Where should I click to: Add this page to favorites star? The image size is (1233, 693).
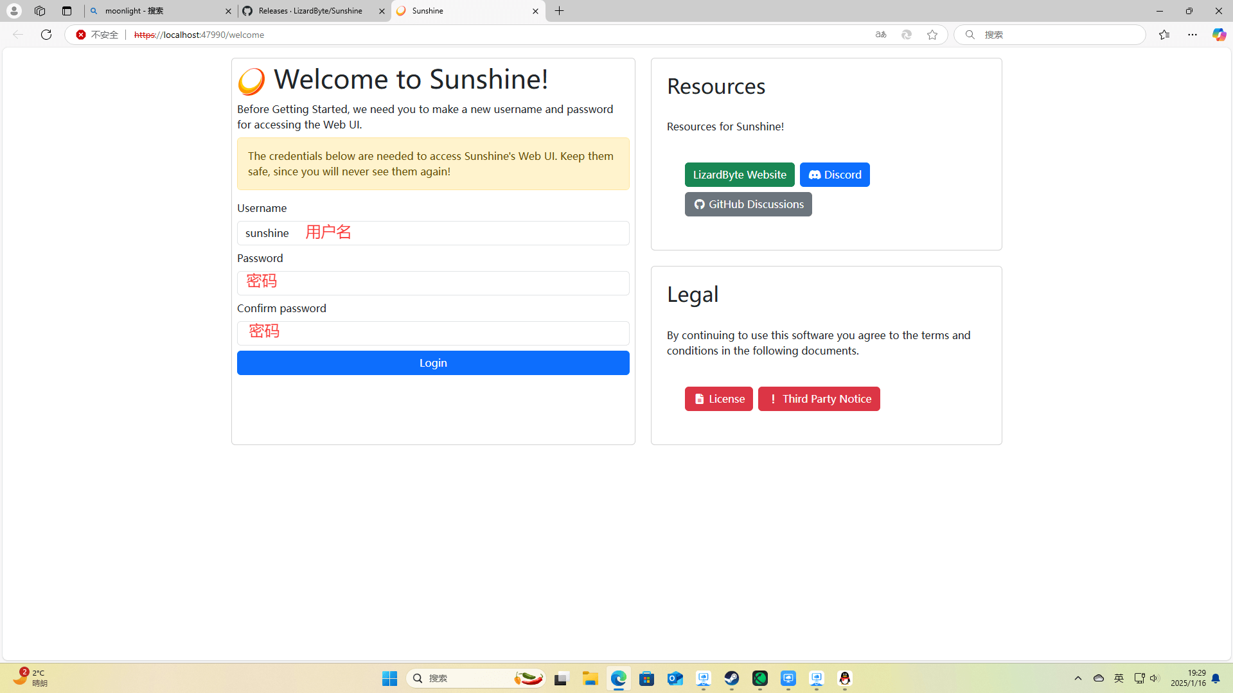(932, 35)
